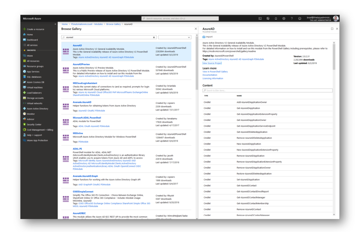Click the Virtual machines icon
Viewport: 361px width, 232px height.
pos(24,88)
